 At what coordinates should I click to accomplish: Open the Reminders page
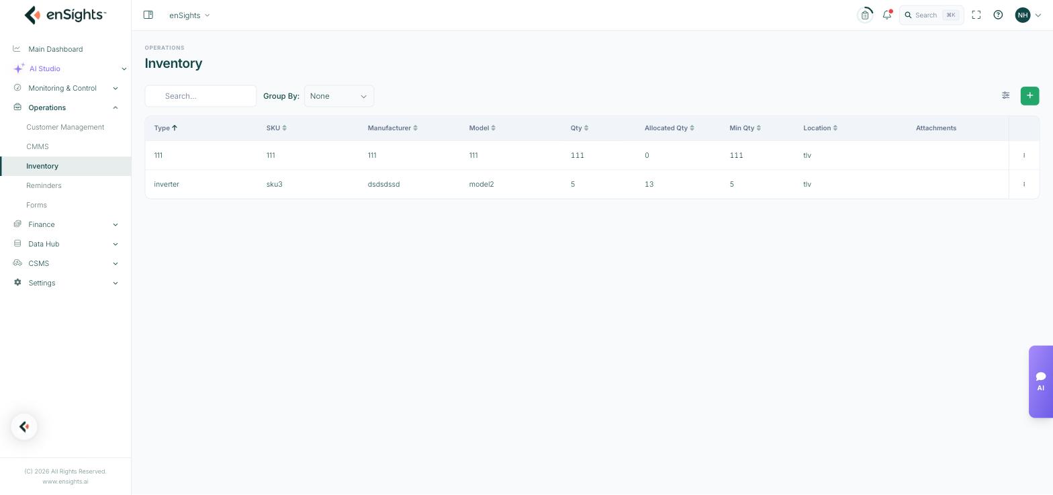click(x=44, y=185)
